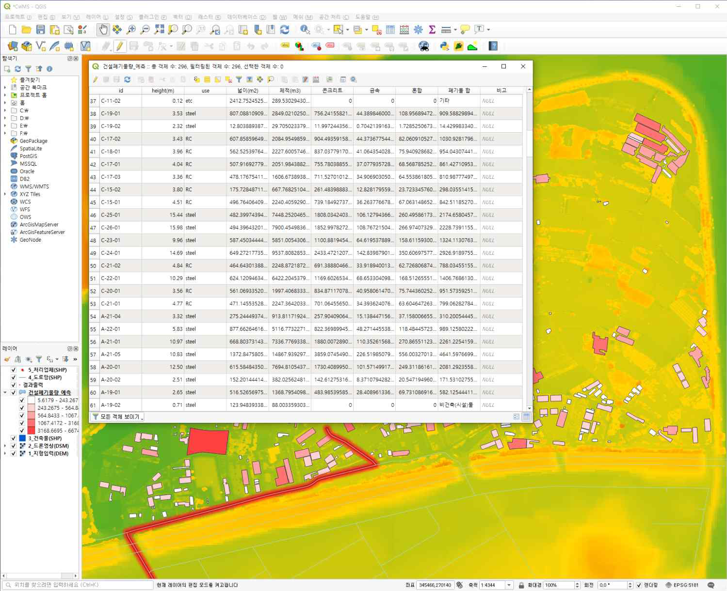
Task: Open the 프로젝트 menu
Action: (18, 17)
